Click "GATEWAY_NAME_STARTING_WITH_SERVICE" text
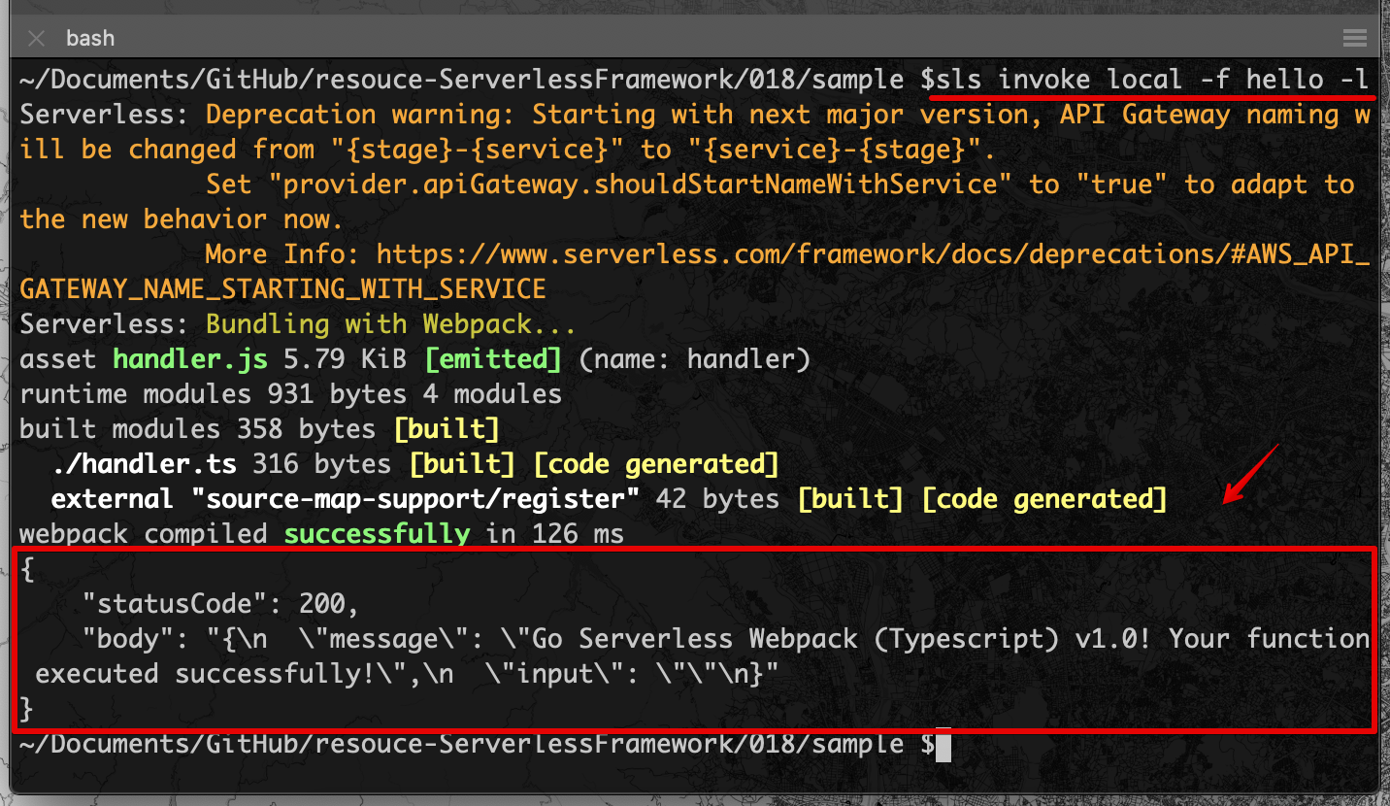 click(282, 289)
